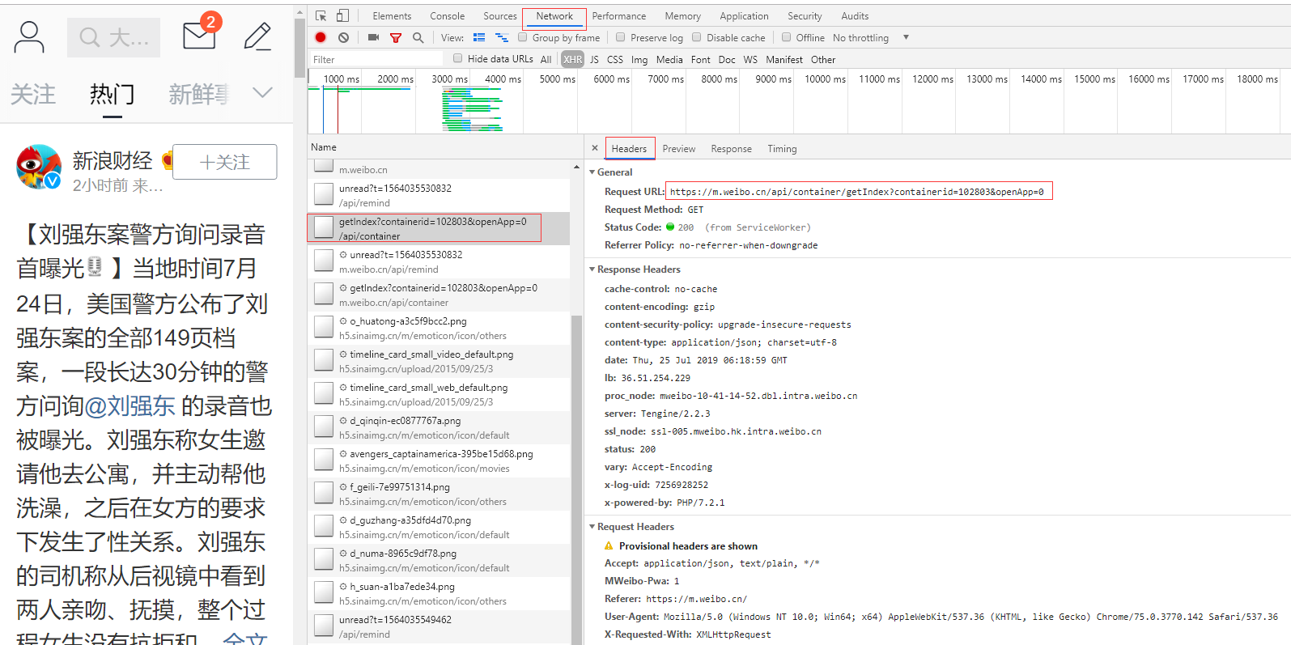Open search with the magnifier icon
Image resolution: width=1291 pixels, height=645 pixels.
(418, 37)
